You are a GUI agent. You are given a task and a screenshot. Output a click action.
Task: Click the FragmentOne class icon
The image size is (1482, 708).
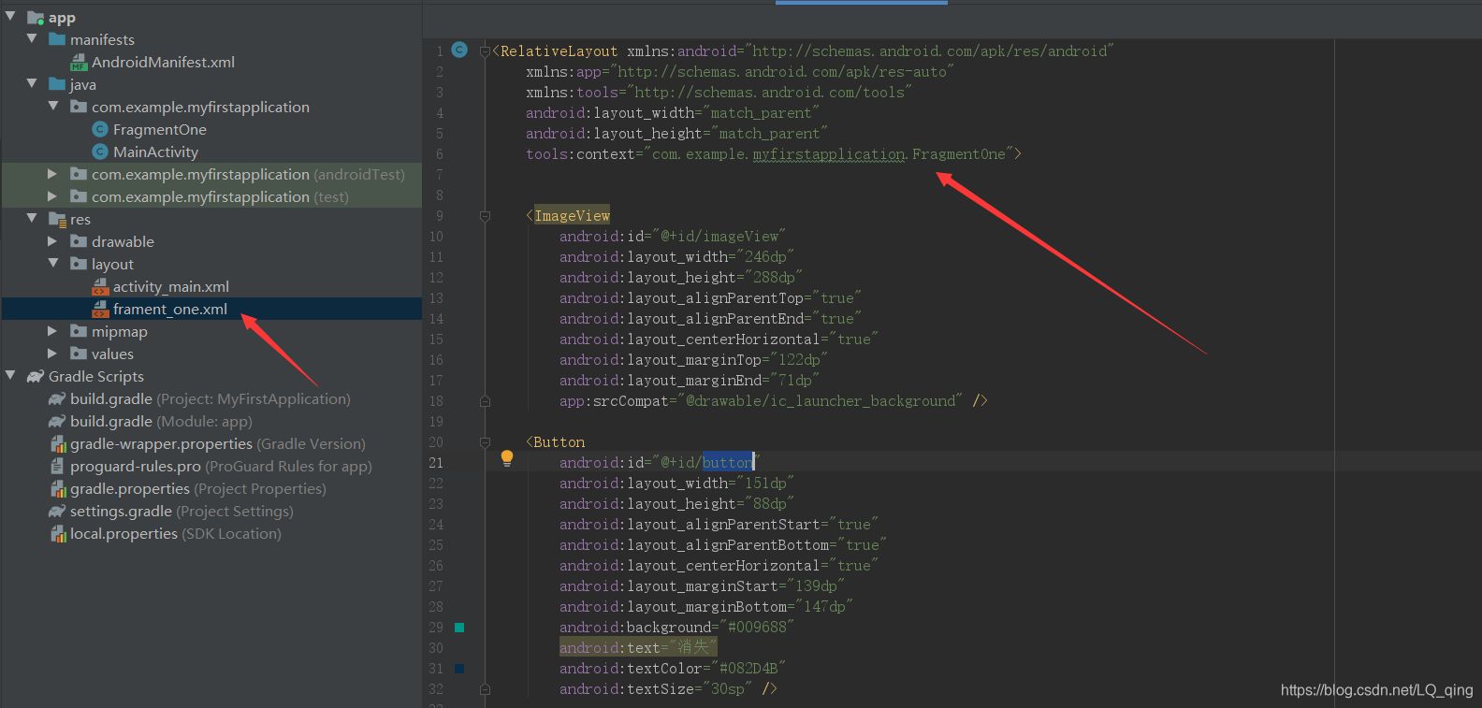pyautogui.click(x=100, y=129)
